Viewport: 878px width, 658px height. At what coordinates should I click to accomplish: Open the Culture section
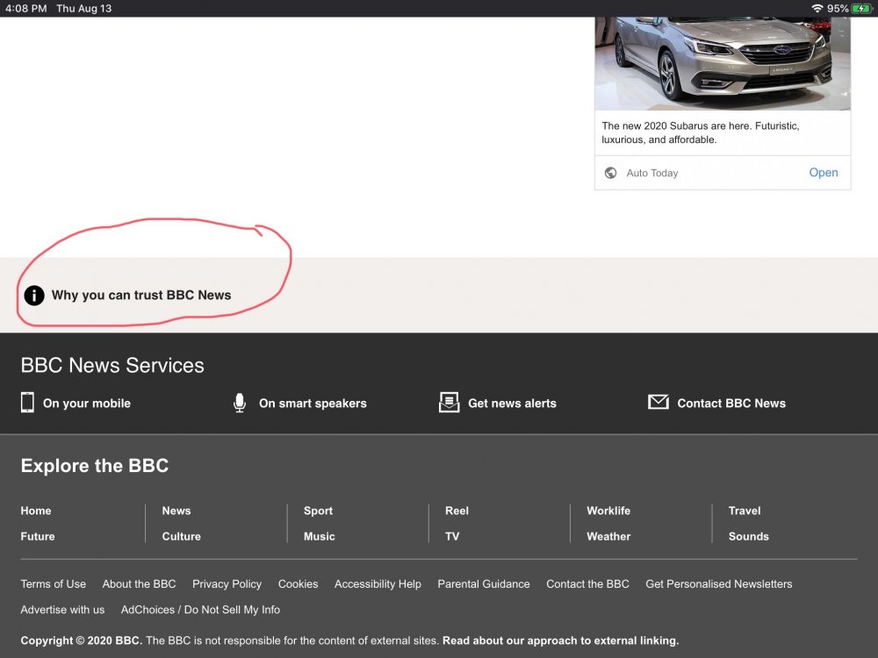182,537
